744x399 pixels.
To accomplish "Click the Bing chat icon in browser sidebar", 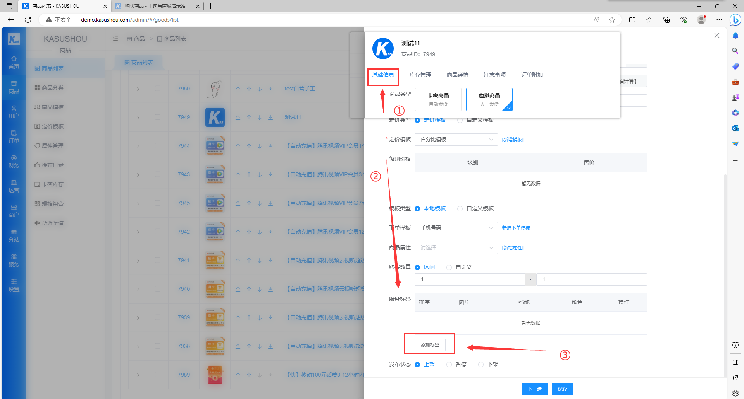I will [x=735, y=20].
